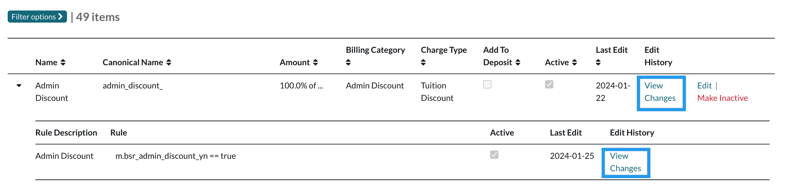Sort the table by Amount

click(x=315, y=63)
